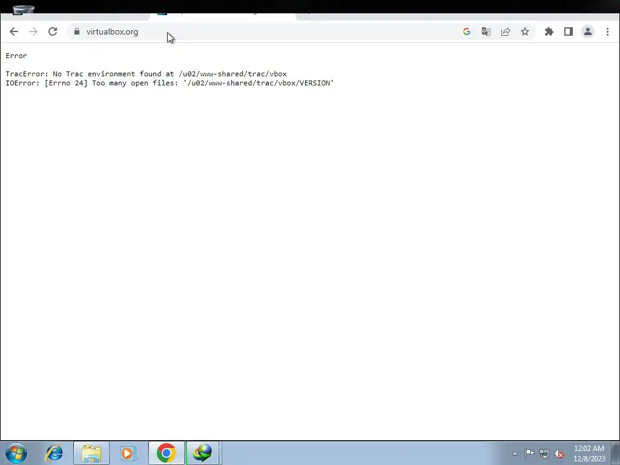Open Chrome three-dot menu
This screenshot has width=620, height=465.
[607, 31]
